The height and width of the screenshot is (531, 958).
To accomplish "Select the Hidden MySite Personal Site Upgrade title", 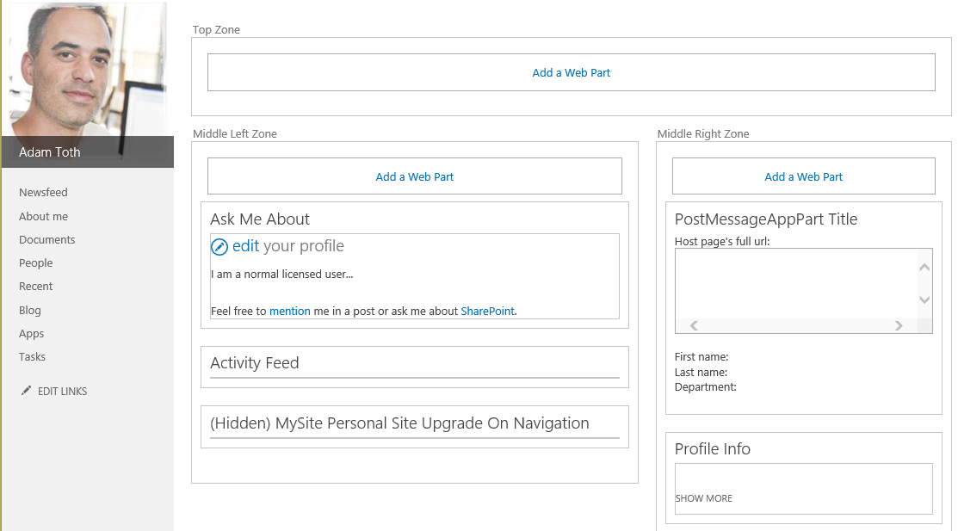I will click(x=399, y=423).
